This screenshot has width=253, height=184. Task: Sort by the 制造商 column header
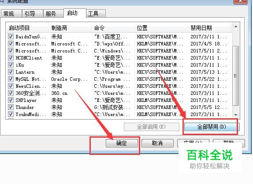click(x=70, y=28)
